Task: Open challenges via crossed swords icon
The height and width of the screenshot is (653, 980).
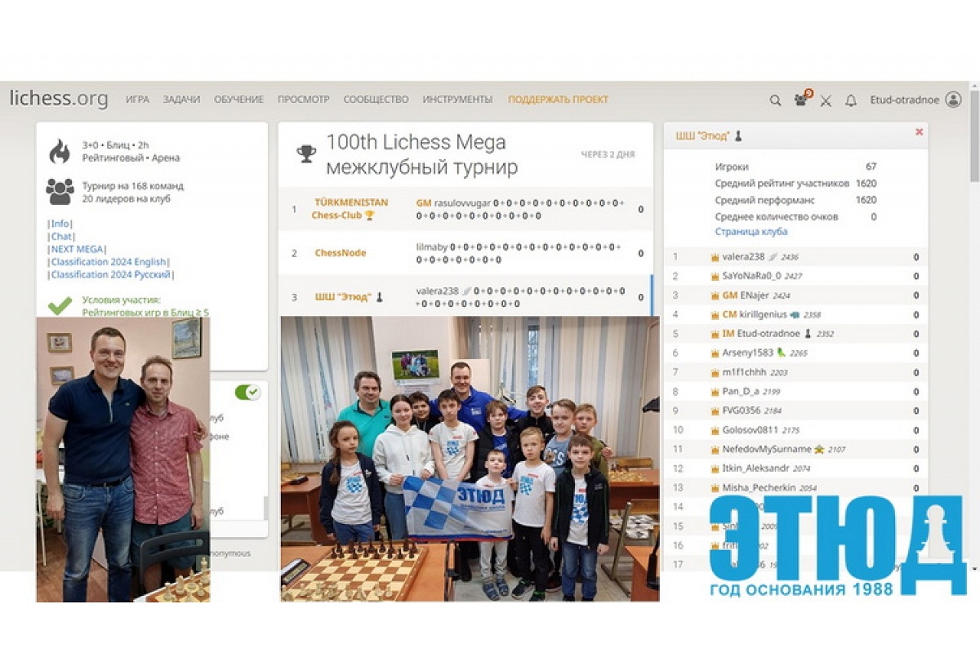Action: 826,100
